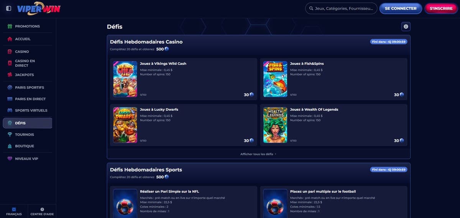Click the Paris en direct icon
460x218 pixels.
[x=10, y=99]
